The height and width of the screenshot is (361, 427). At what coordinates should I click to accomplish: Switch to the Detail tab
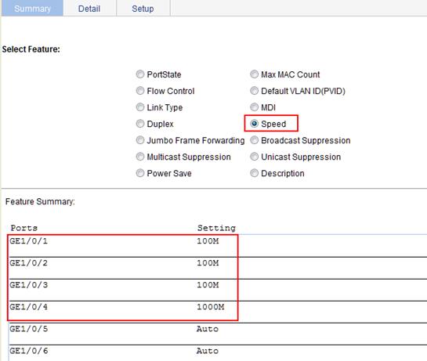click(x=89, y=8)
